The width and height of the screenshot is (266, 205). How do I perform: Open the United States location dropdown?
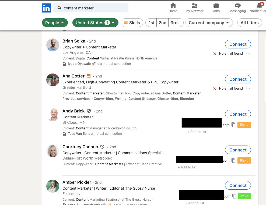[95, 23]
